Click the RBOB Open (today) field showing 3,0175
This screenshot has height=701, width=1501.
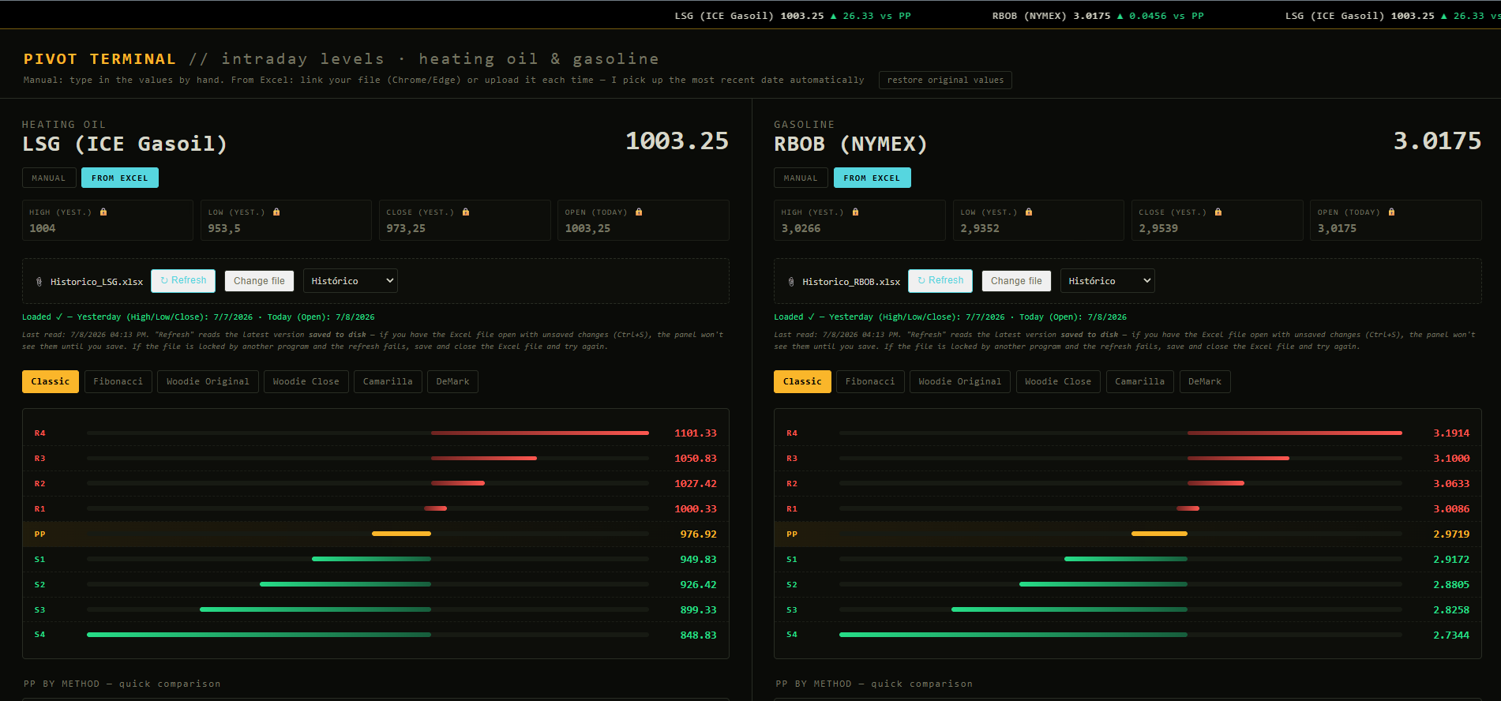tap(1396, 220)
